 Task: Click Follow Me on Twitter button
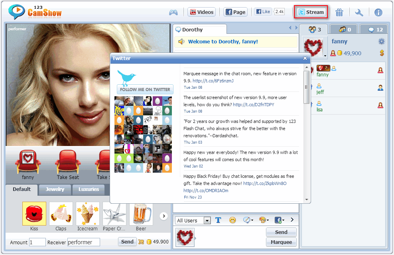pos(145,90)
